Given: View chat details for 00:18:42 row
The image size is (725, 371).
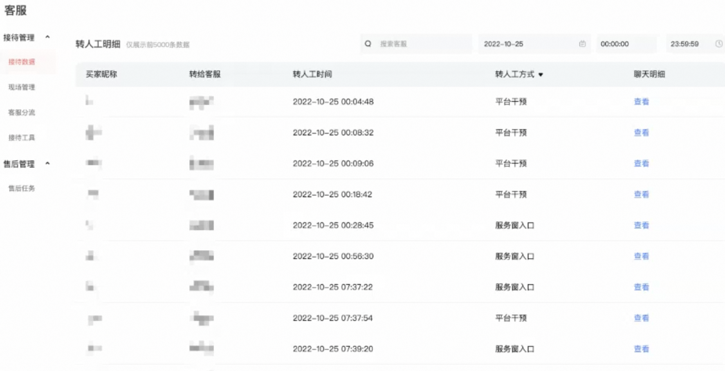Looking at the screenshot, I should [x=641, y=195].
